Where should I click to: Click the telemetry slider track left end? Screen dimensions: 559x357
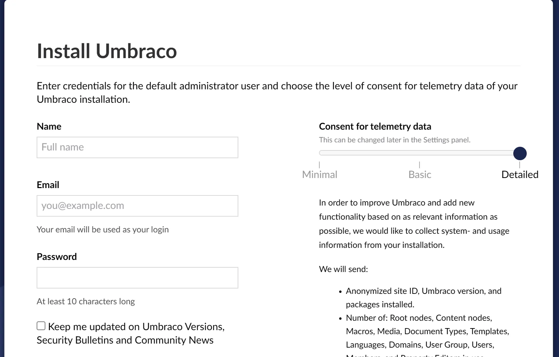tap(322, 153)
